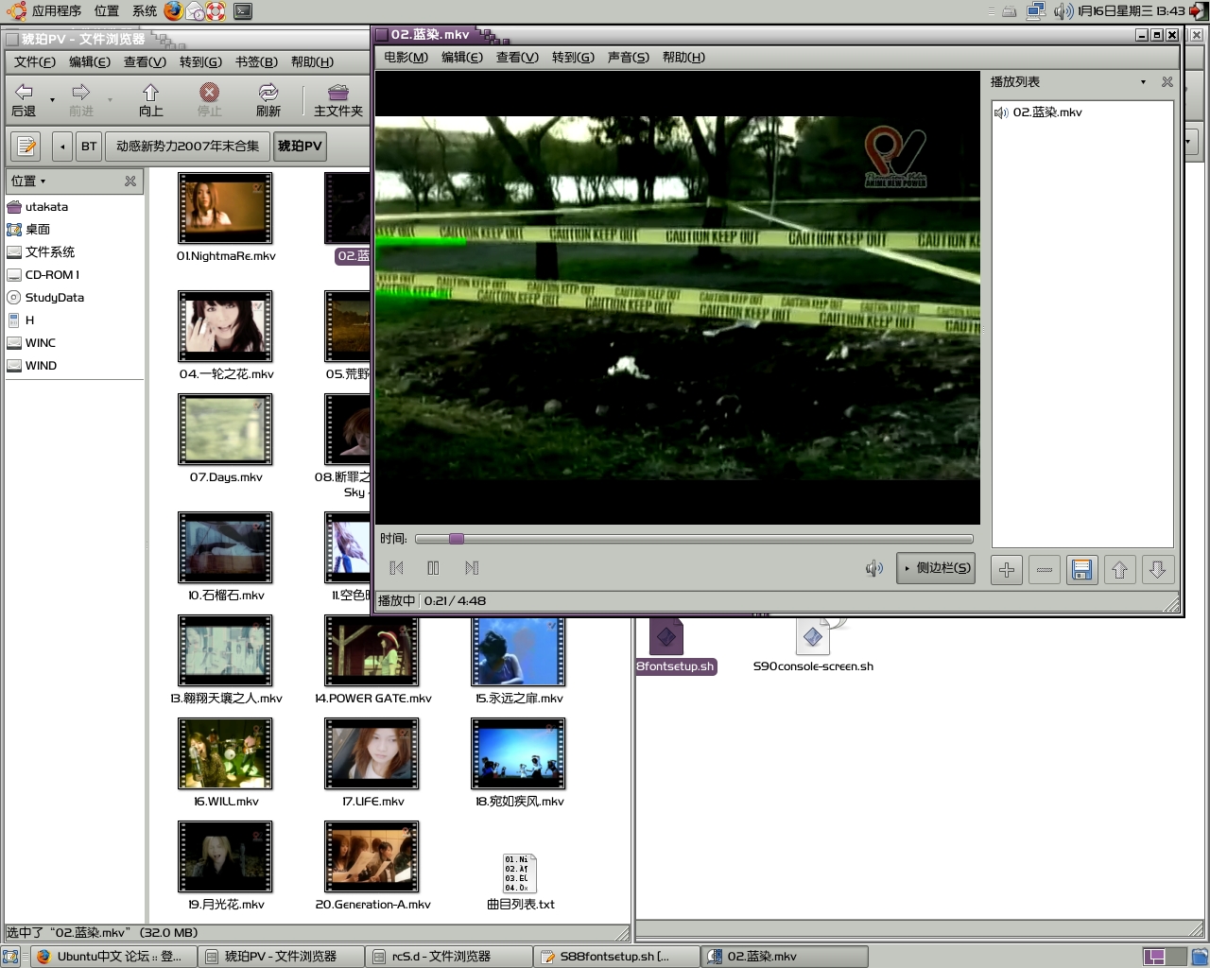Select 8fontsetup.sh script file icon
The width and height of the screenshot is (1210, 968).
click(x=665, y=636)
